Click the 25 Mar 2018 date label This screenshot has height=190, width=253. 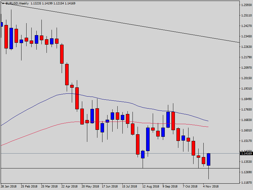(x=49, y=187)
